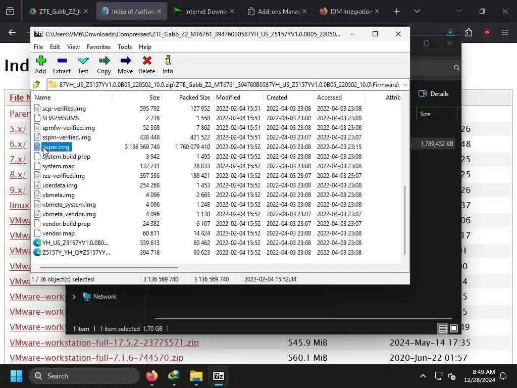Select Network in Explorer navigation pane
Viewport: 517px width, 388px height.
click(105, 297)
